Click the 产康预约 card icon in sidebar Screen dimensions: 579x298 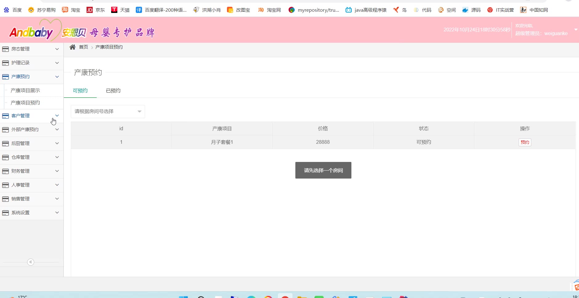coord(5,77)
